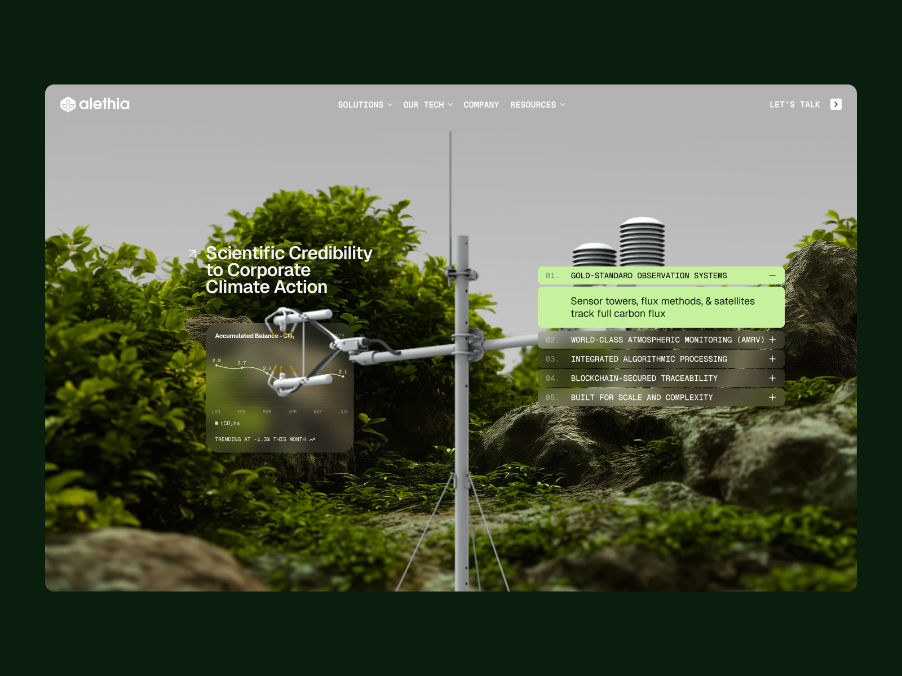Expand 04 Blockchain-Secured Traceability item

point(661,378)
